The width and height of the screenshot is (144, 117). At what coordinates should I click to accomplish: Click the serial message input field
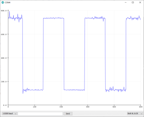click(40, 114)
